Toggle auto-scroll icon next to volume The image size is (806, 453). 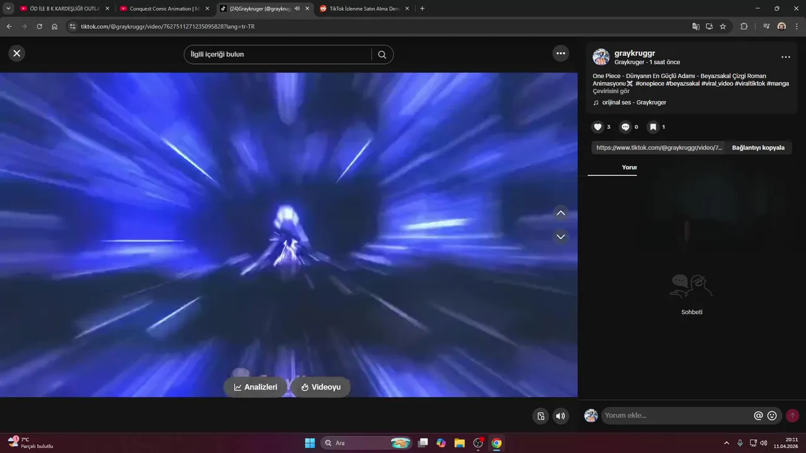(x=540, y=416)
